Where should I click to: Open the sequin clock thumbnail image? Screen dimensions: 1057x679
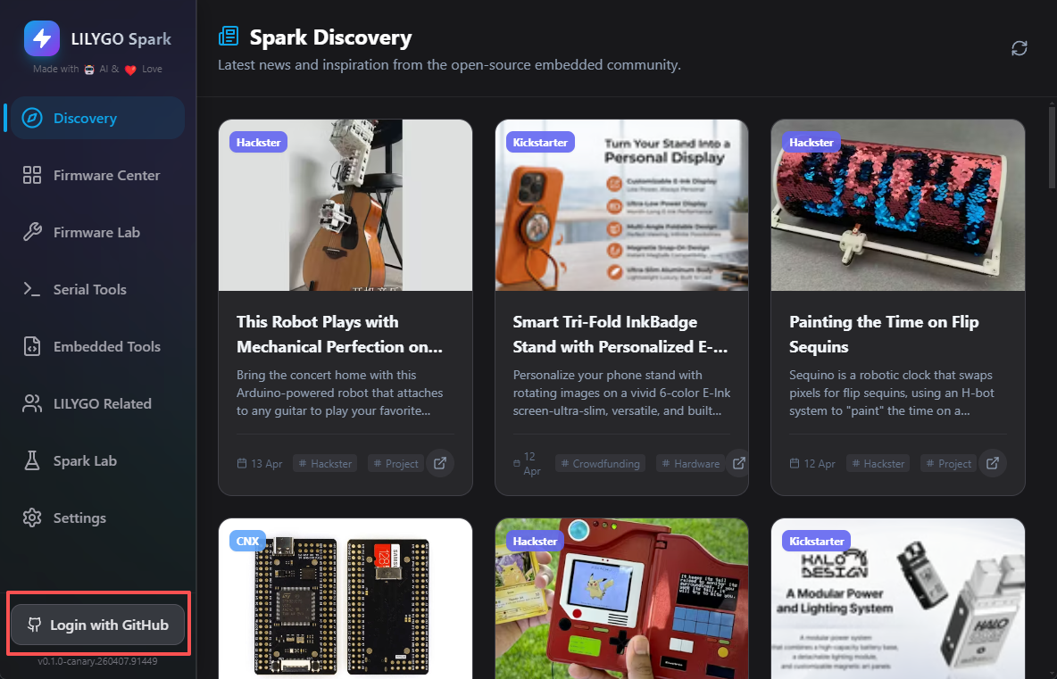pyautogui.click(x=898, y=205)
